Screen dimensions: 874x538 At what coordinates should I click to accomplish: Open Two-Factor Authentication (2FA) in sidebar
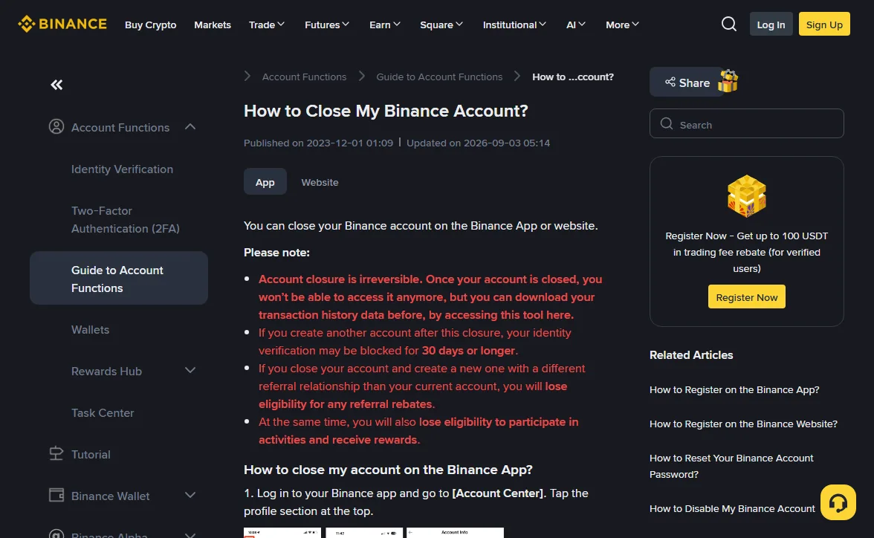click(x=126, y=220)
